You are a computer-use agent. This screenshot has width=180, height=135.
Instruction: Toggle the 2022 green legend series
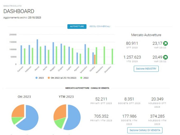[x=84, y=78]
